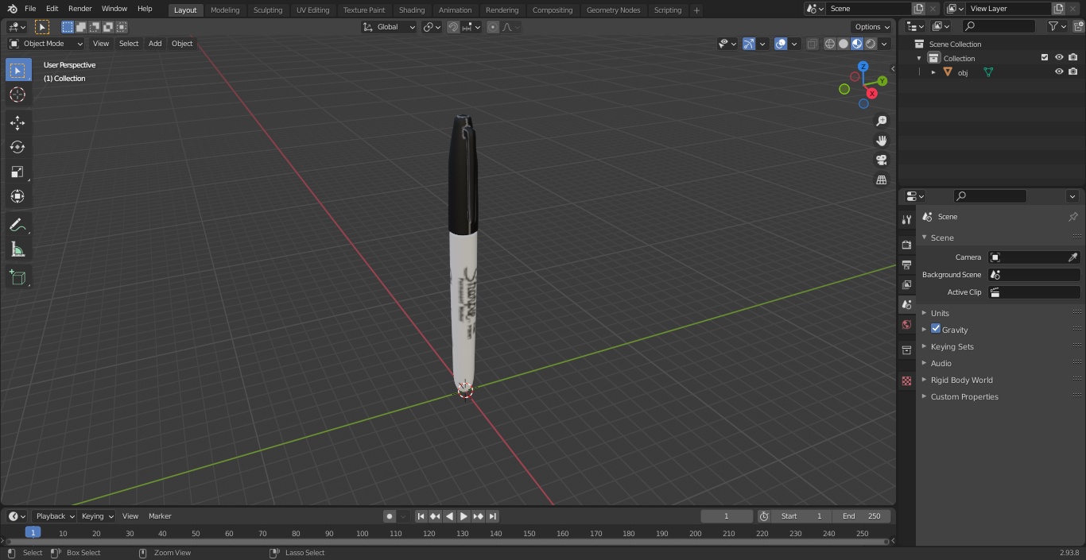Switch to the Shading workspace tab
Screen dimensions: 1086x560
pyautogui.click(x=412, y=10)
